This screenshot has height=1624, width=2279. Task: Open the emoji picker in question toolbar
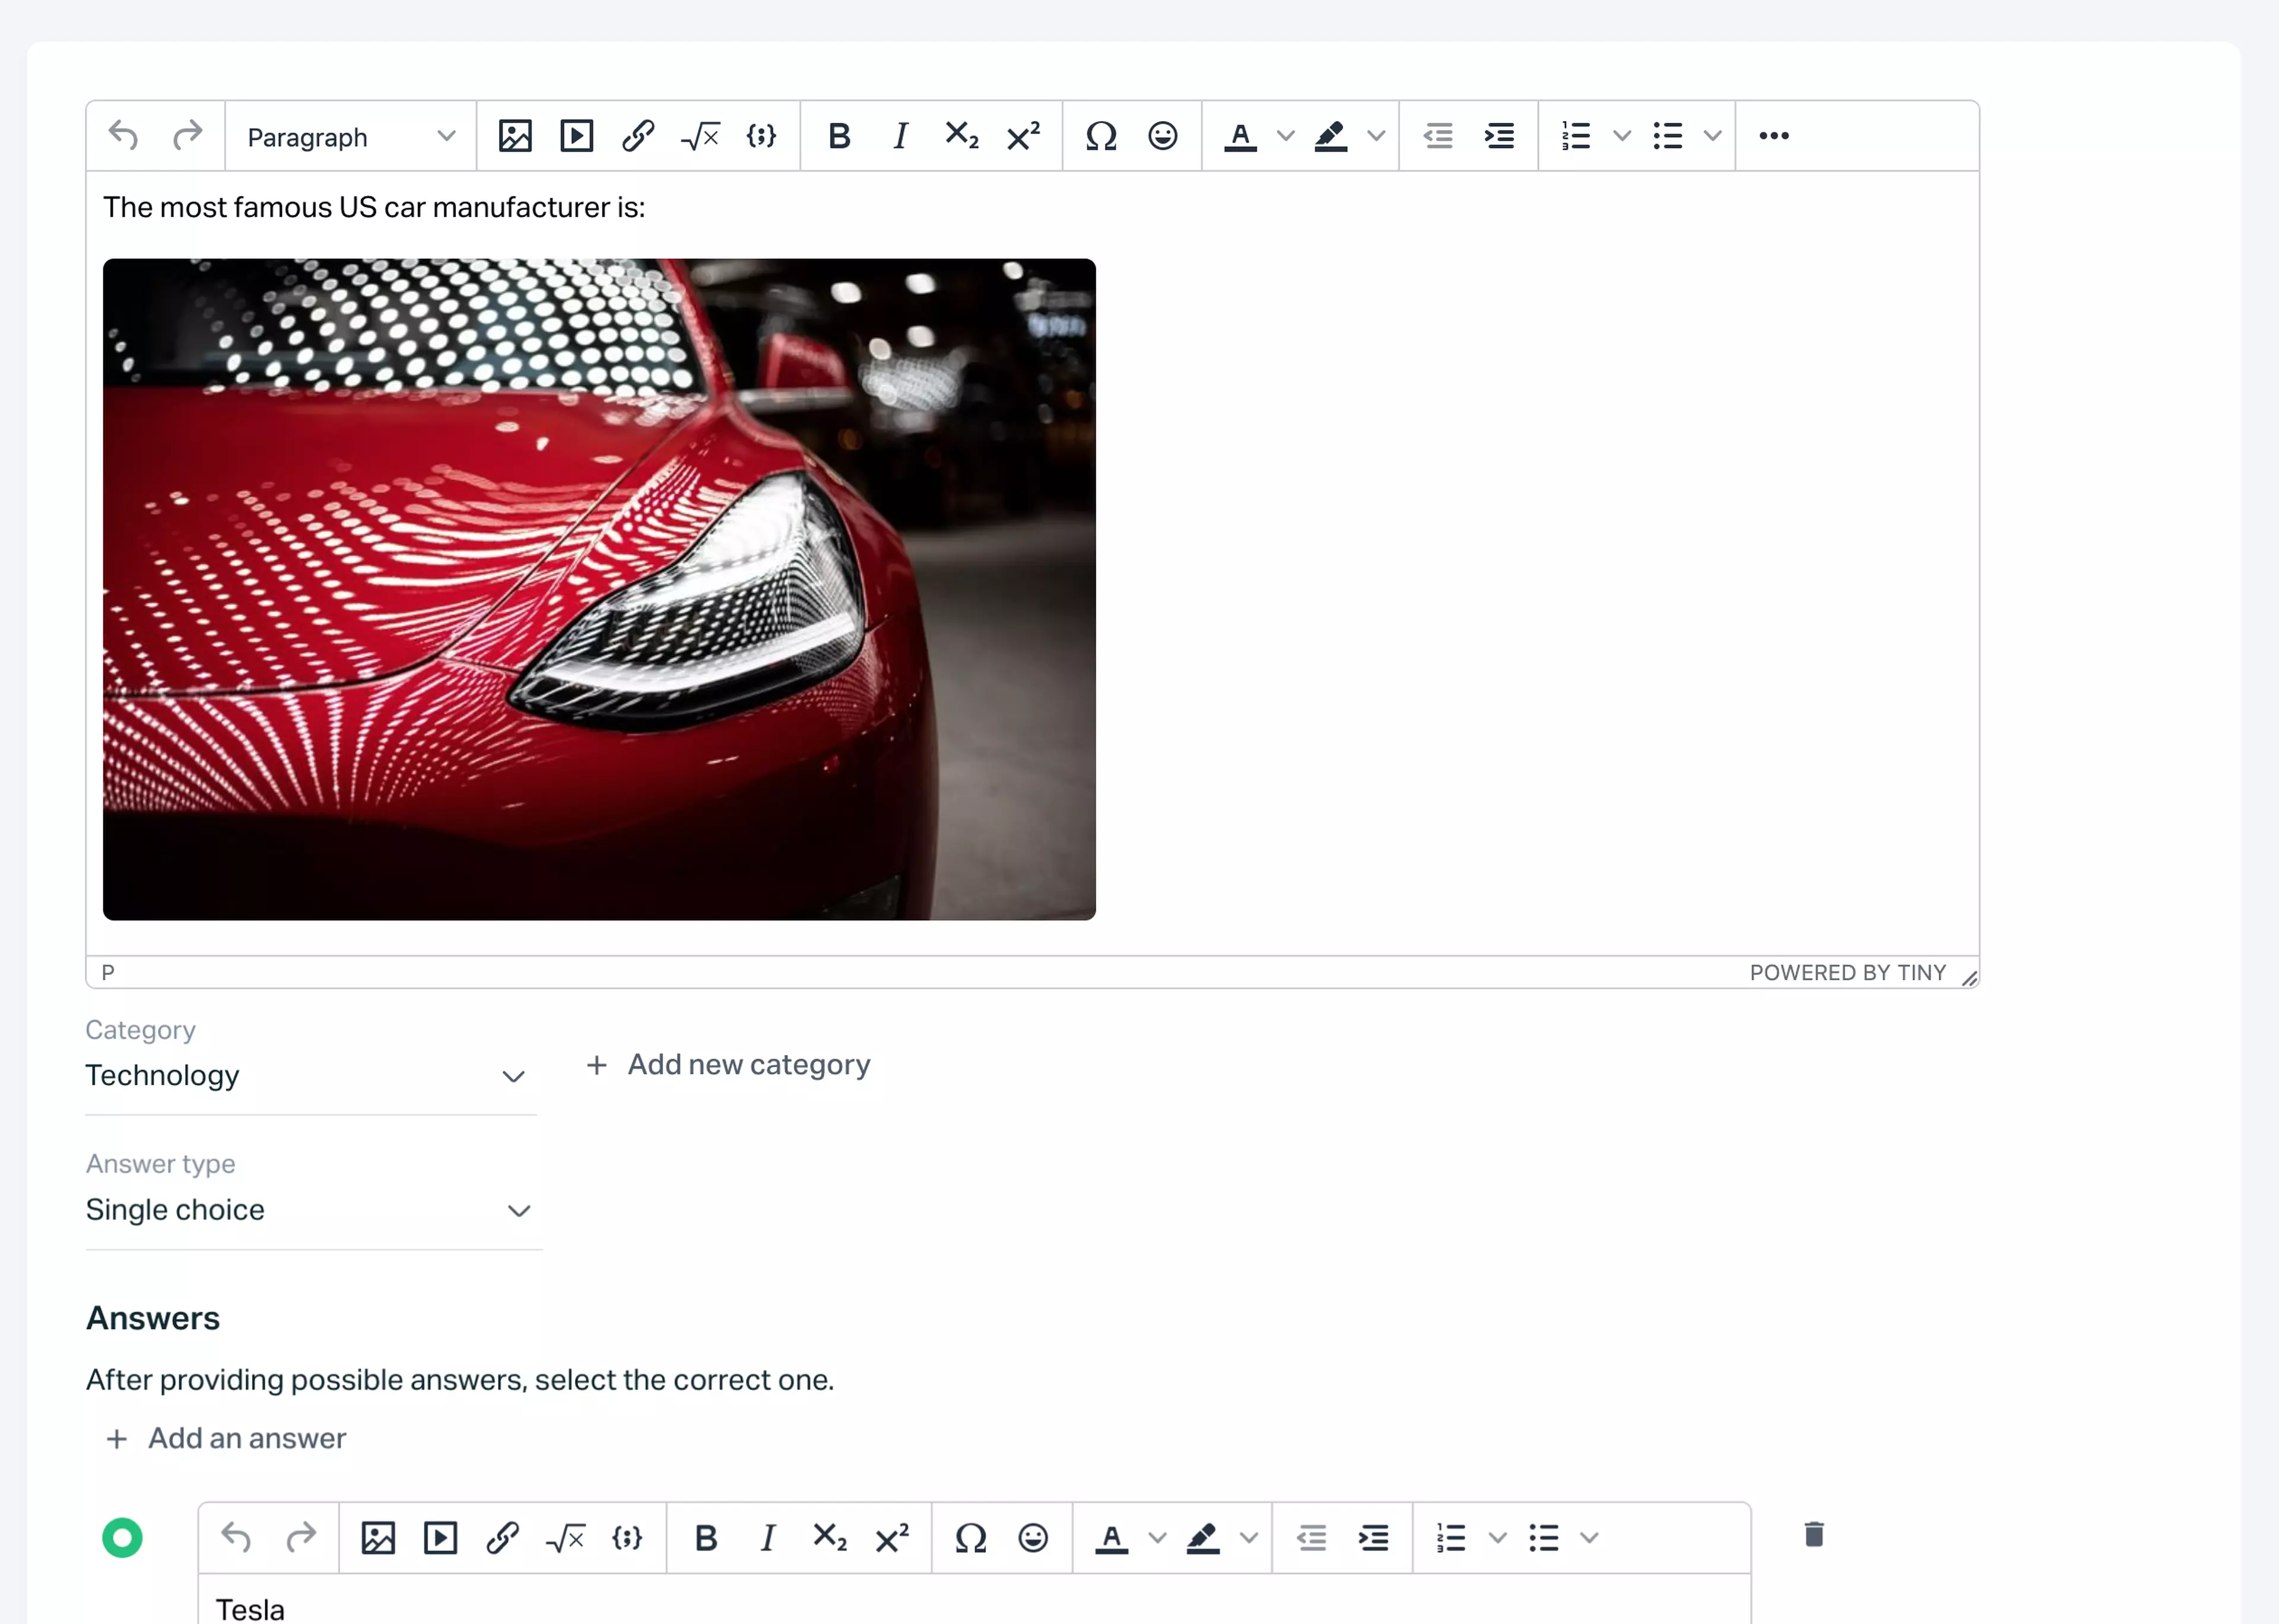click(1163, 136)
